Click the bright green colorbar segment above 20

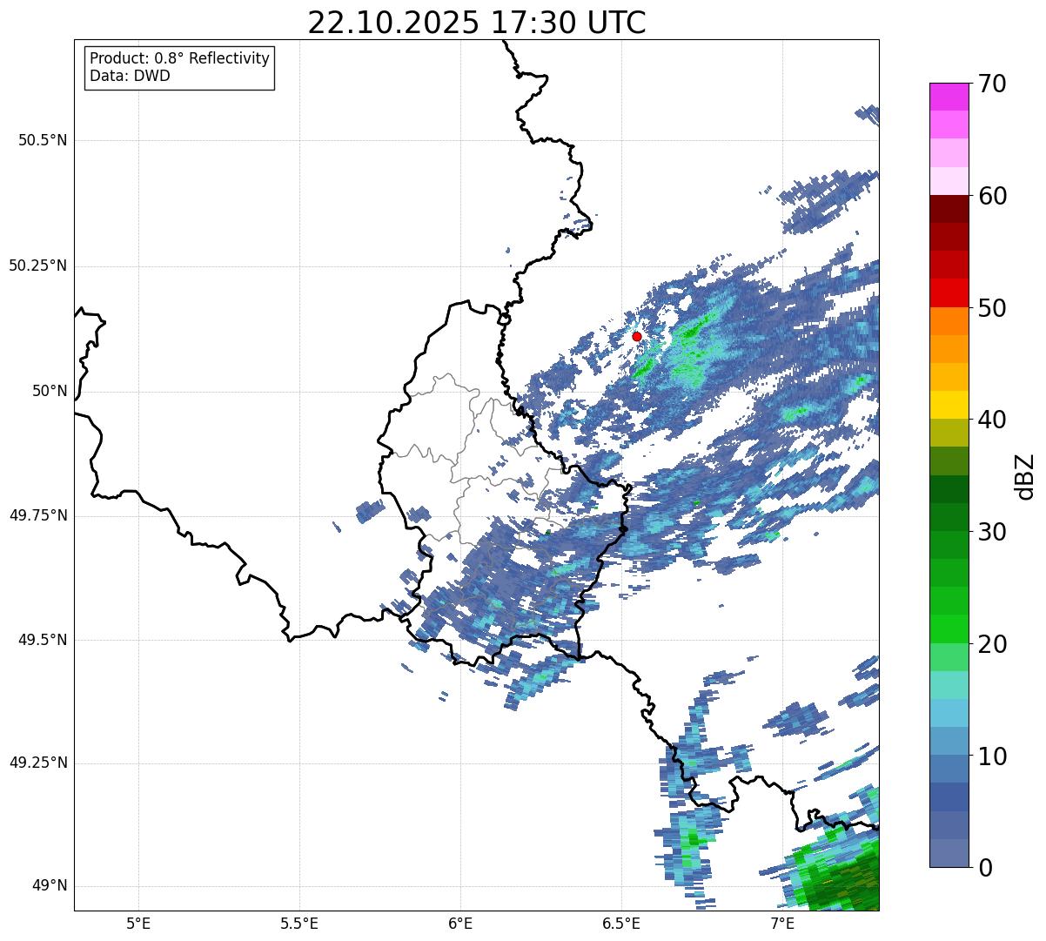point(949,629)
